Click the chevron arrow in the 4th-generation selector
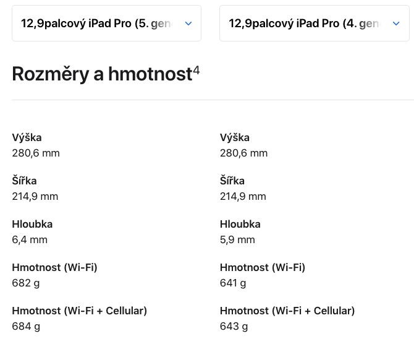 pyautogui.click(x=396, y=24)
